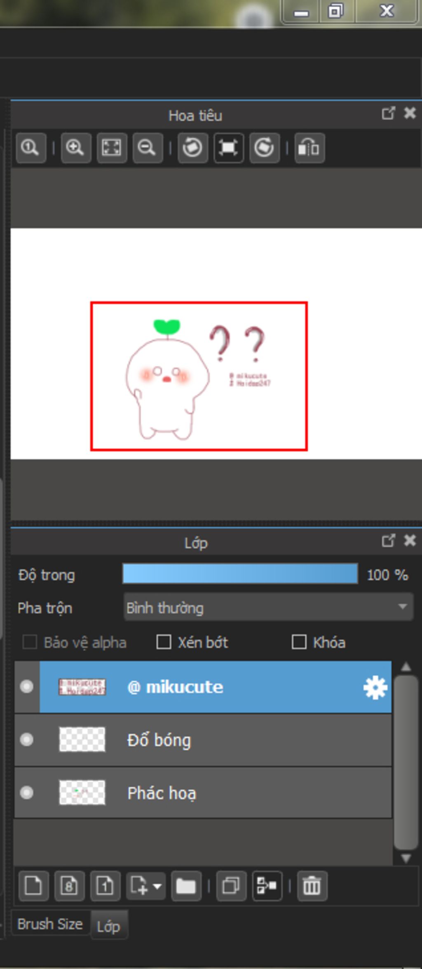The width and height of the screenshot is (422, 969).
Task: Adjust the Độ trong opacity slider
Action: point(240,573)
